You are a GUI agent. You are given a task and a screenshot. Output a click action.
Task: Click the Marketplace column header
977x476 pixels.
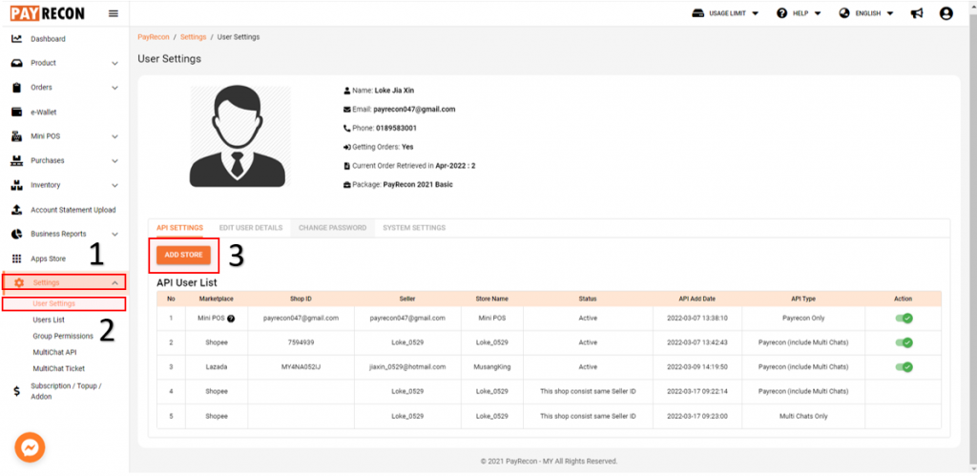217,299
